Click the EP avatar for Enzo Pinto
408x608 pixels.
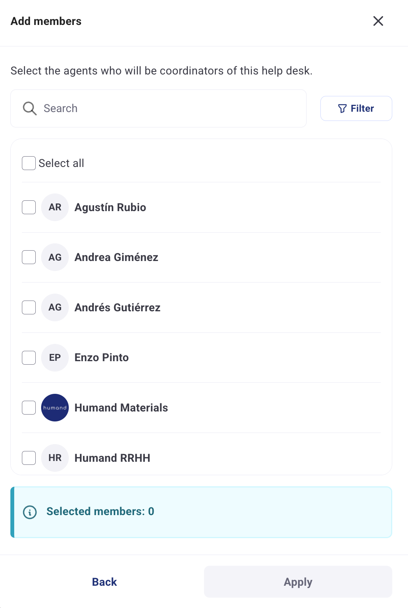[55, 358]
